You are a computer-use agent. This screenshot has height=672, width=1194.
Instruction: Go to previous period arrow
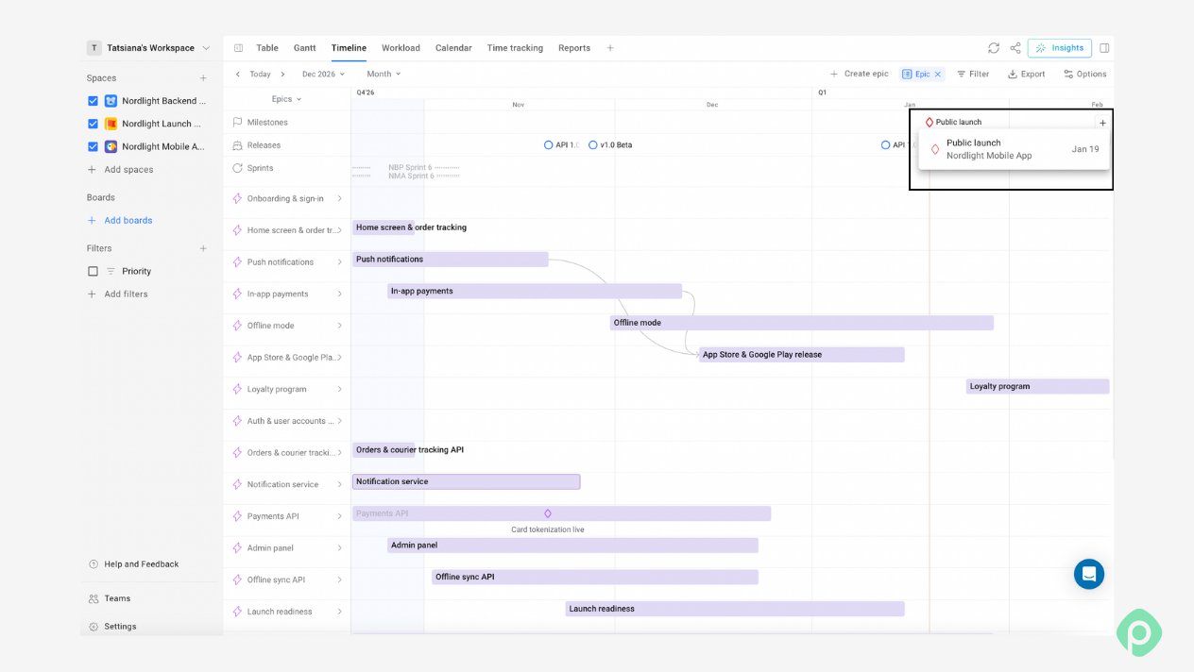(x=238, y=75)
